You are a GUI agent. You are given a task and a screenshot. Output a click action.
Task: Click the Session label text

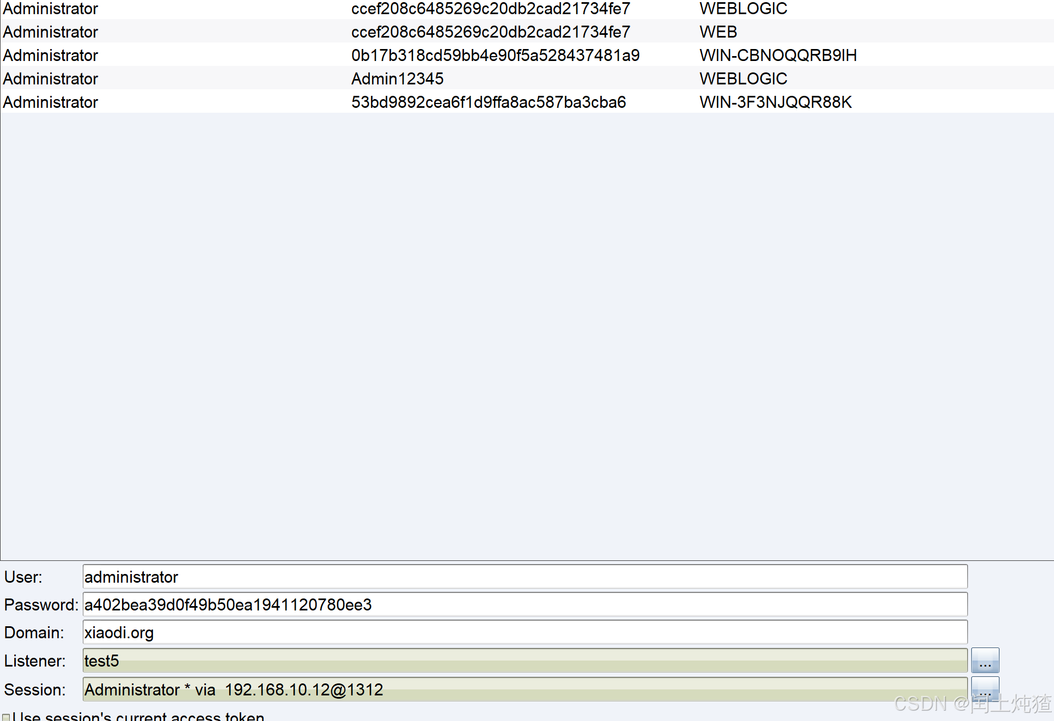click(x=35, y=689)
